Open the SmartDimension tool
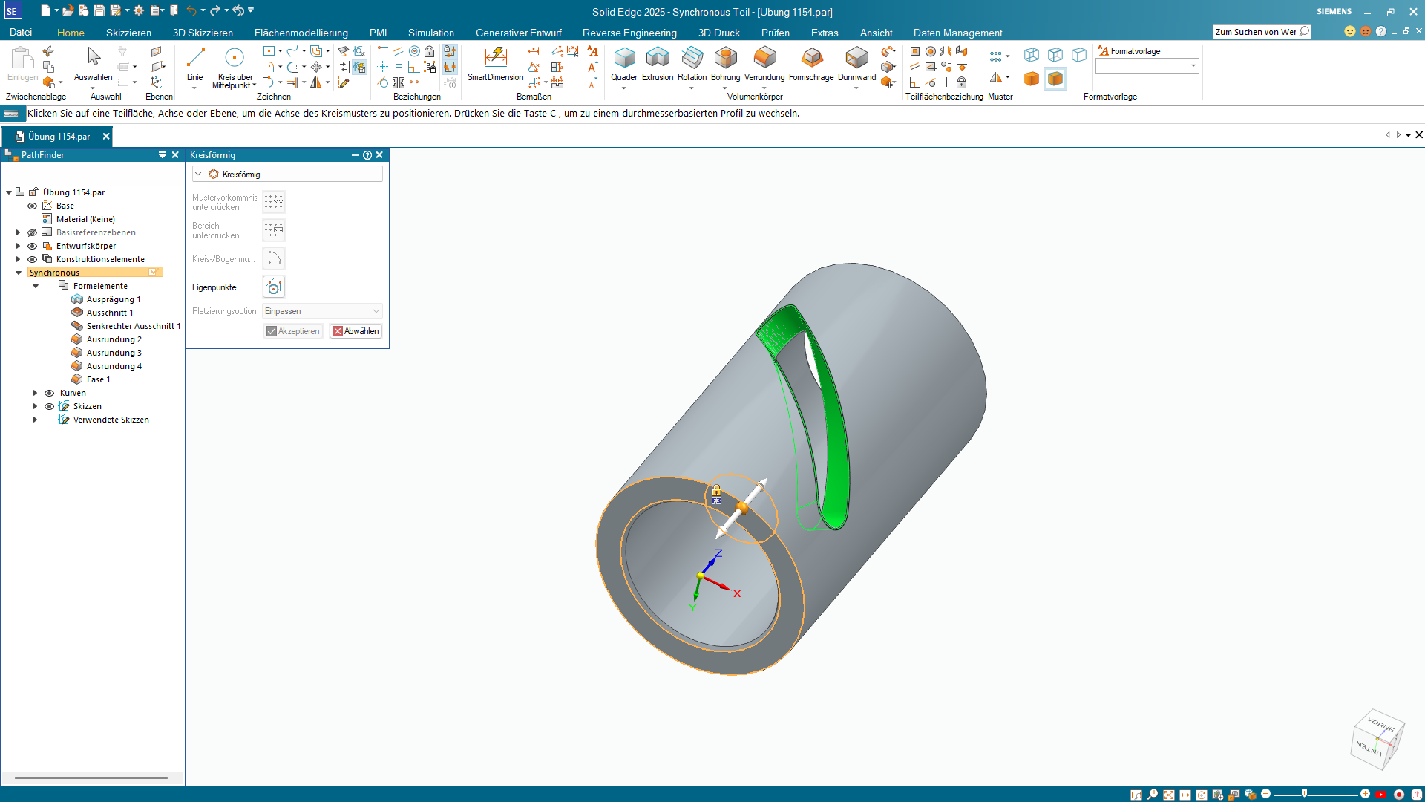The width and height of the screenshot is (1425, 802). pos(495,65)
